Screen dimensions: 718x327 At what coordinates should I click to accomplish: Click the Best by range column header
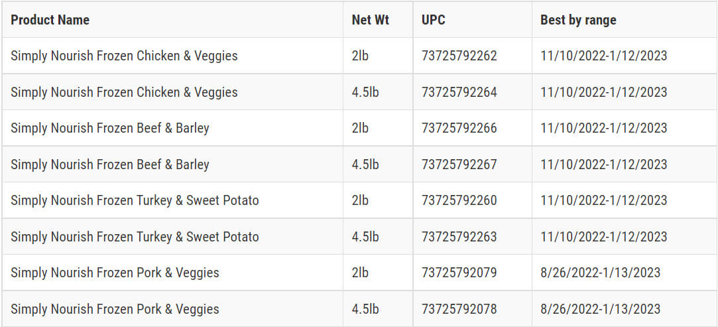[578, 20]
